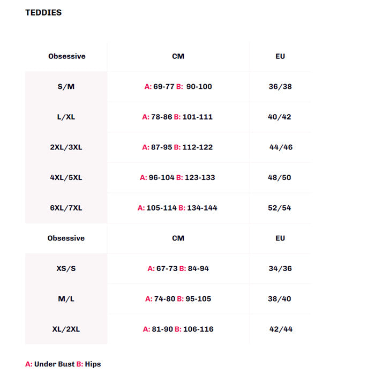The height and width of the screenshot is (375, 375).
Task: Click the 'A: 69-77 B: 90-100' measurement
Action: coord(178,86)
